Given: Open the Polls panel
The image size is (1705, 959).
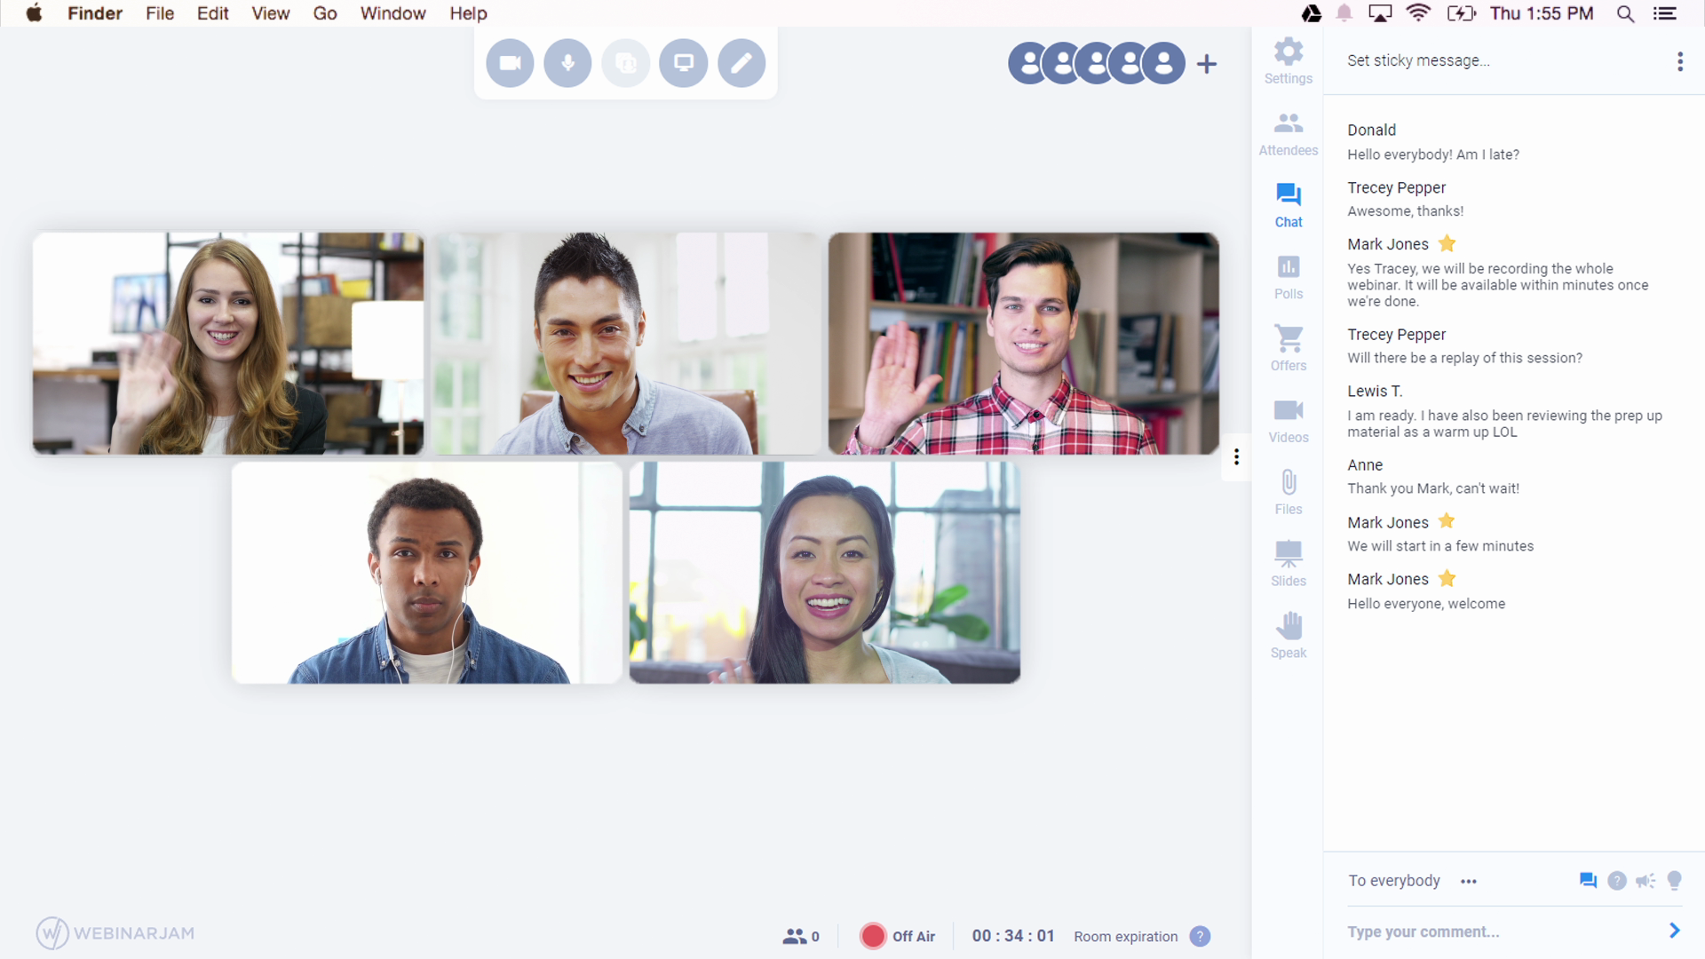Looking at the screenshot, I should [x=1288, y=277].
